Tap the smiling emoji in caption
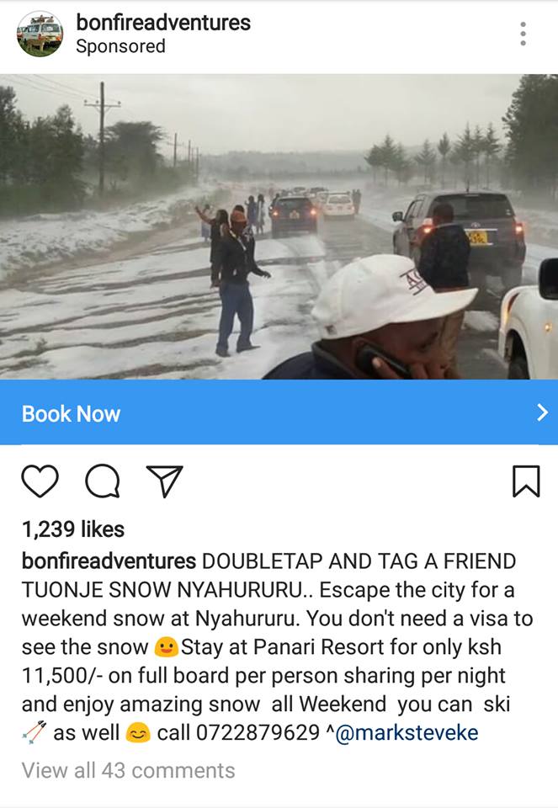 click(166, 647)
